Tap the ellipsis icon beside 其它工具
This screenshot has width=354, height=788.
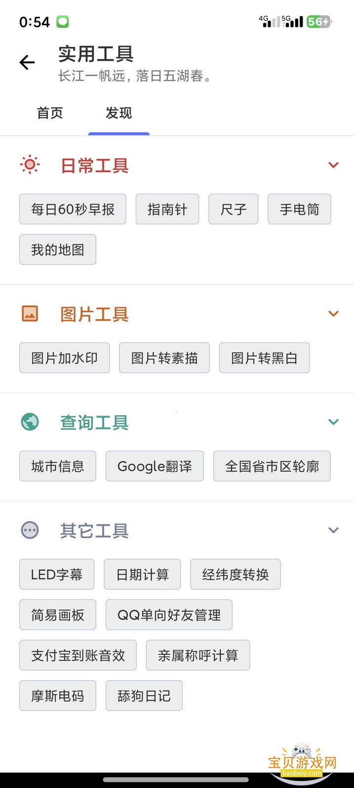30,531
